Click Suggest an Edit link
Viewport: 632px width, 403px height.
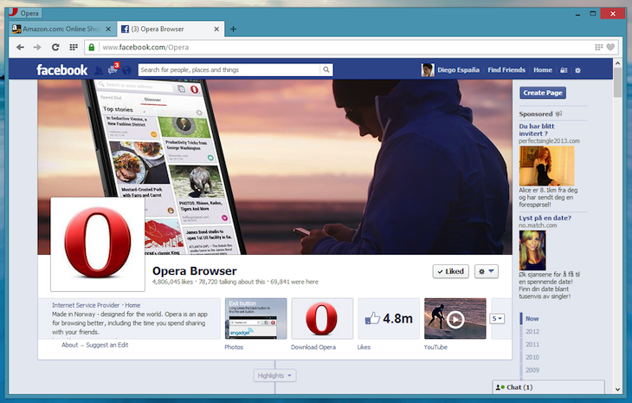coord(106,345)
